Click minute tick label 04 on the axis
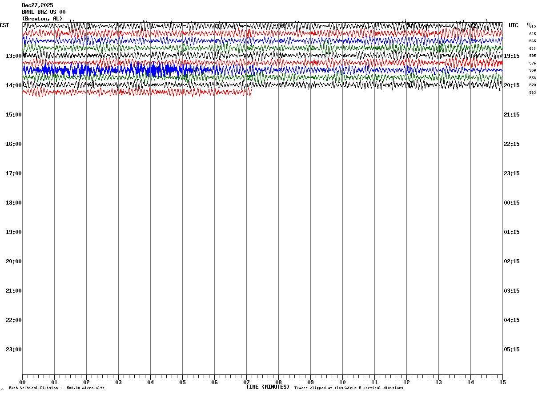The width and height of the screenshot is (538, 394). 150,382
